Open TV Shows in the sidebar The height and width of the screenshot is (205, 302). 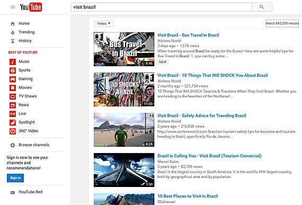tap(28, 96)
